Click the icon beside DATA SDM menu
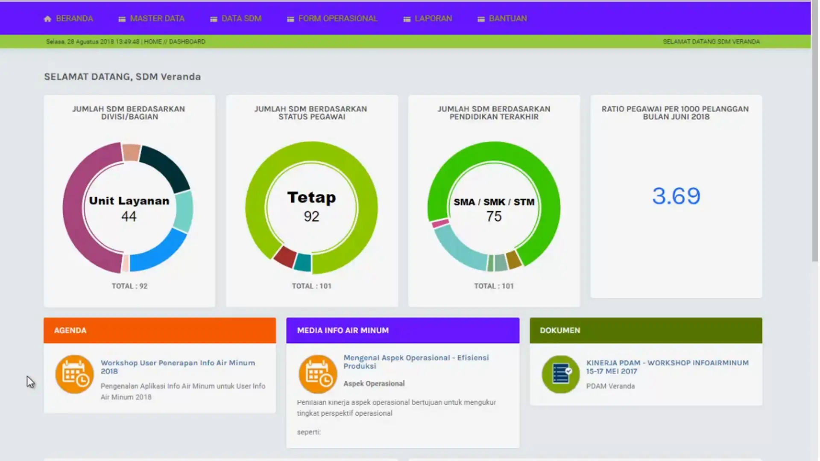 (214, 19)
